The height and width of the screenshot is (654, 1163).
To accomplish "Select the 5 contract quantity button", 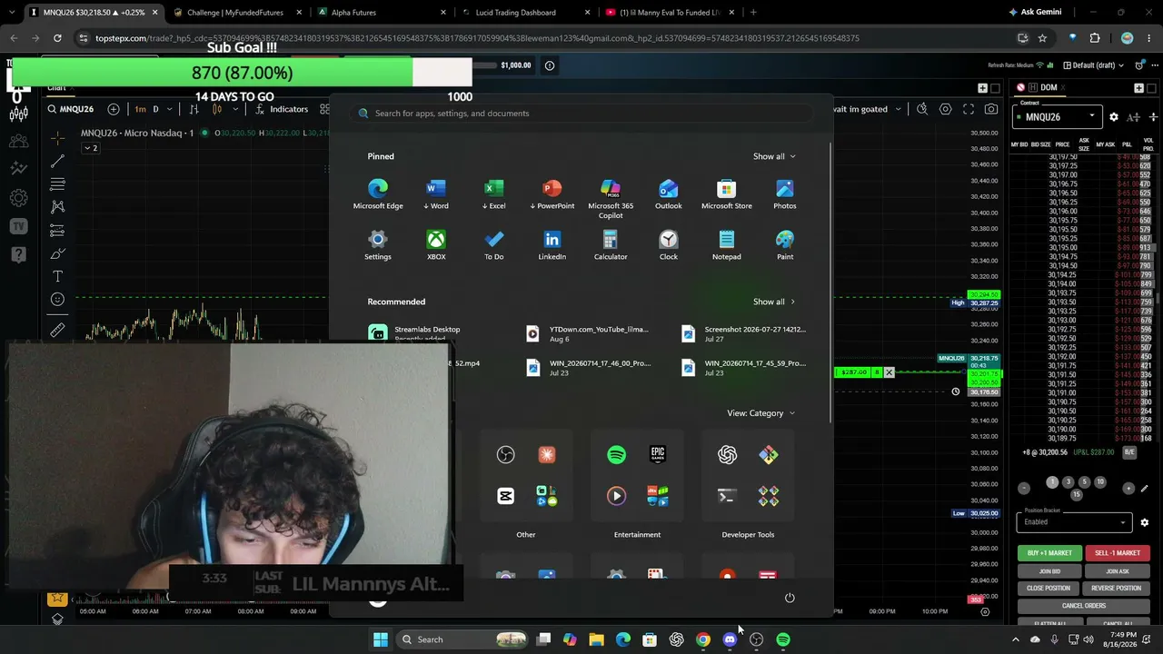I will pyautogui.click(x=1084, y=482).
